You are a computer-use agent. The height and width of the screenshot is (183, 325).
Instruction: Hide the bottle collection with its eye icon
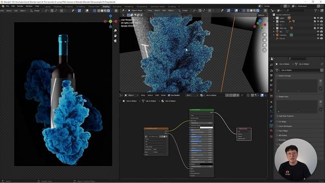(318, 21)
